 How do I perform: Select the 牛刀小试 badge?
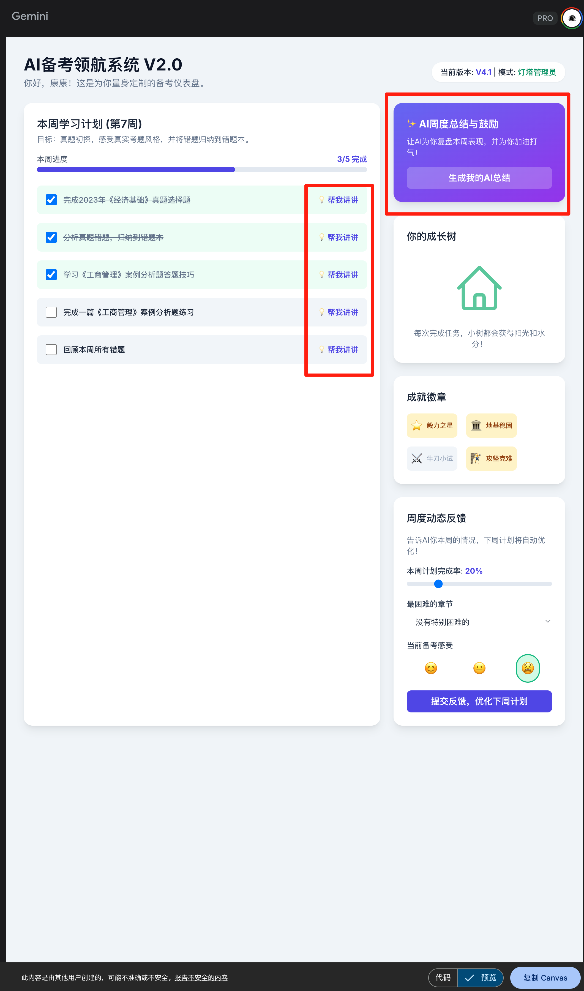click(x=432, y=459)
